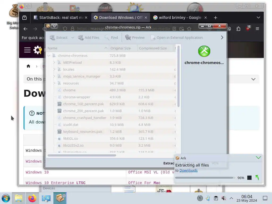Close the StartIsBack tab
The width and height of the screenshot is (272, 204).
pyautogui.click(x=86, y=18)
